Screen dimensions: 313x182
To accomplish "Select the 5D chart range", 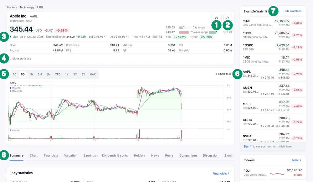I will click(23, 74).
